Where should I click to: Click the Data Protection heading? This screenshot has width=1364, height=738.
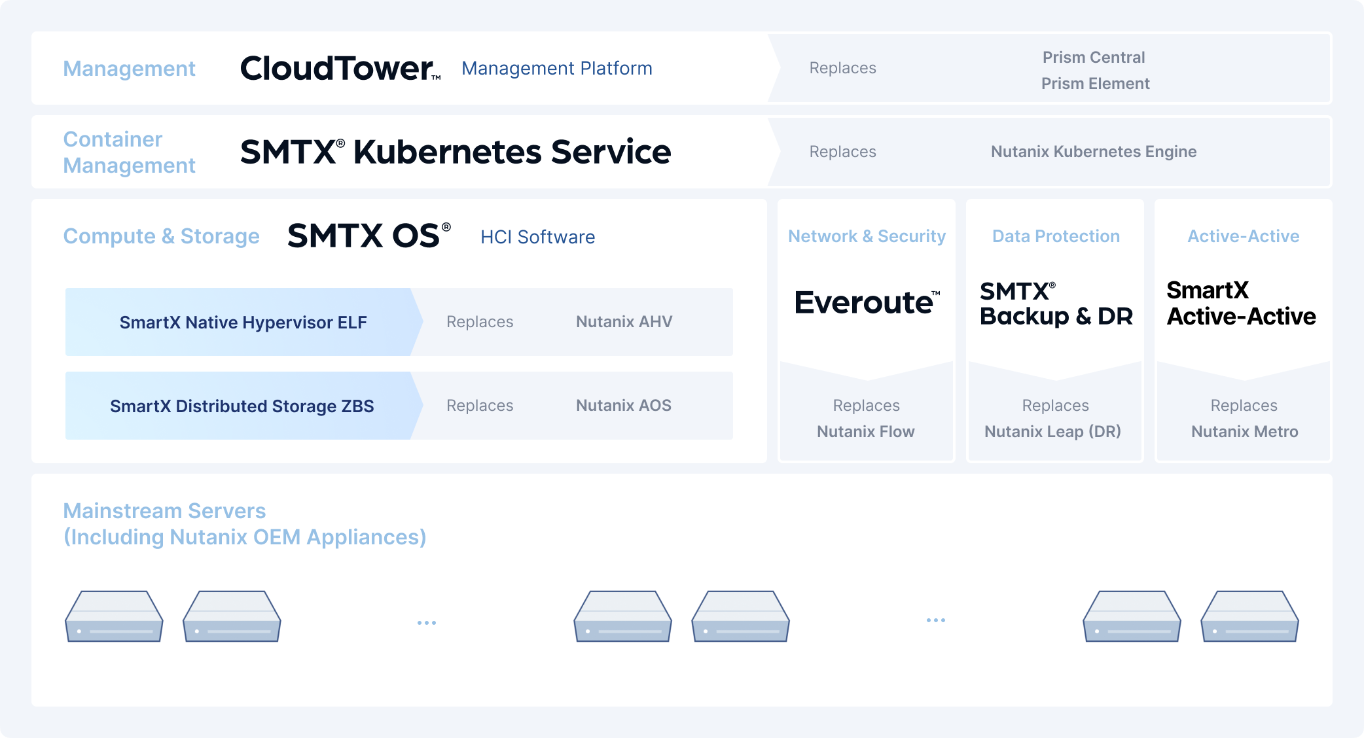[x=1056, y=236]
